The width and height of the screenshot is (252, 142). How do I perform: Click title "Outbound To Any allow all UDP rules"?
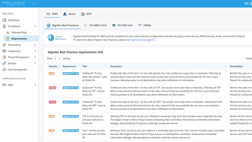(94, 105)
